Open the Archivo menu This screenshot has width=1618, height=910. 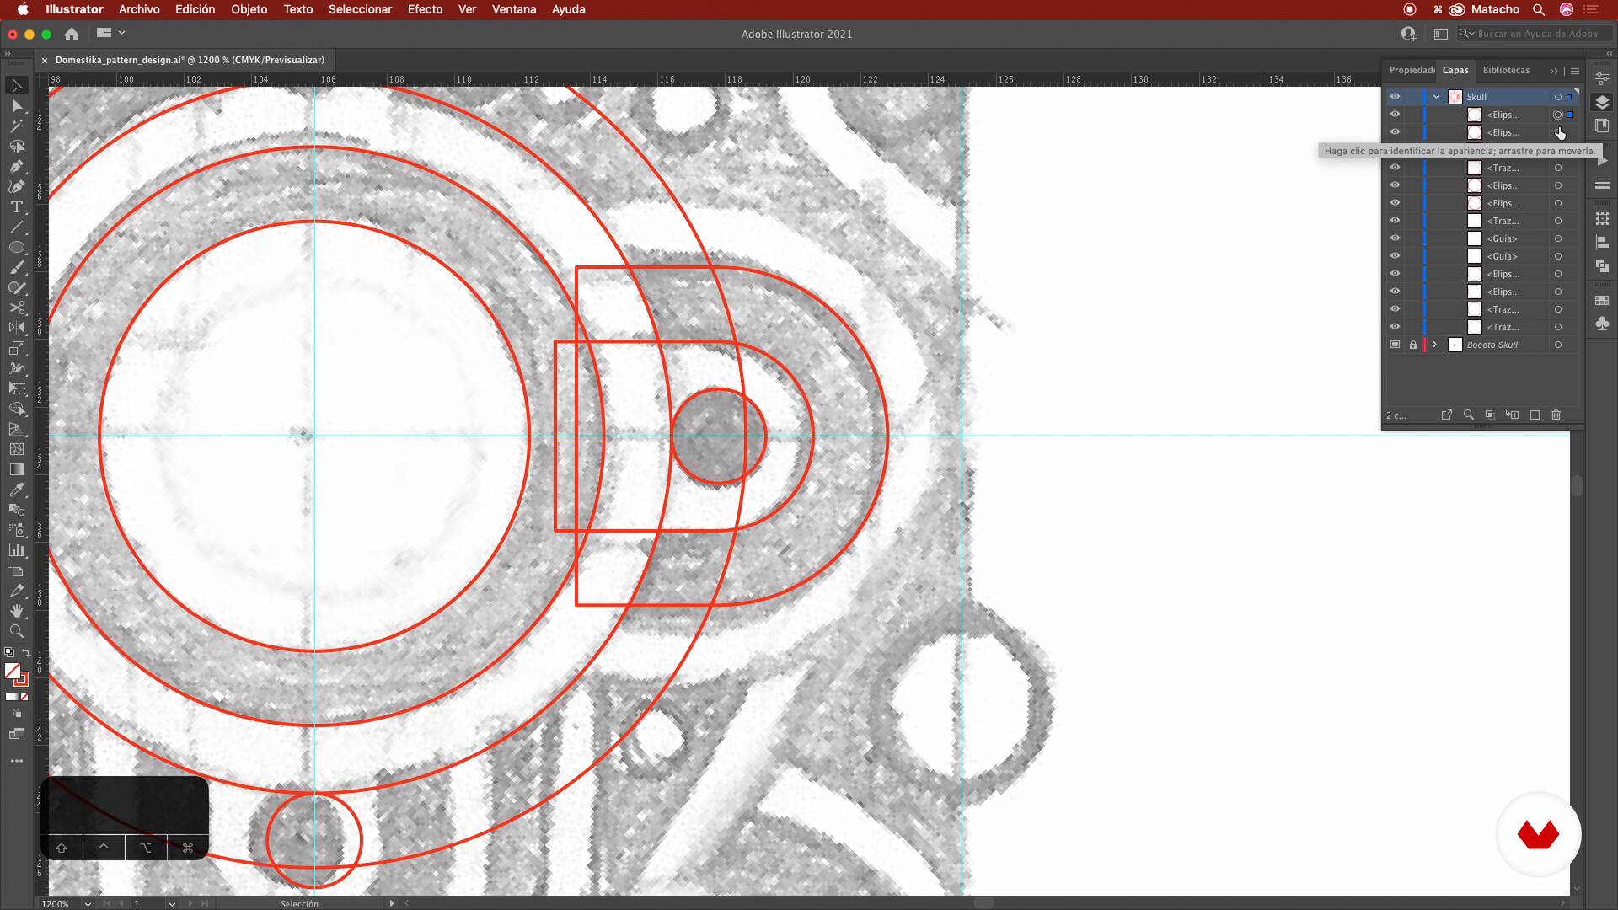point(139,9)
